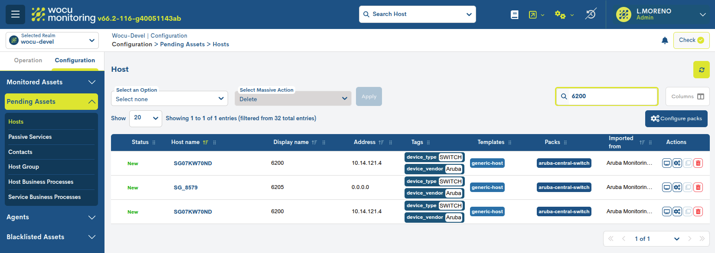715x253 pixels.
Task: Click the table search field containing 6200
Action: [x=611, y=96]
